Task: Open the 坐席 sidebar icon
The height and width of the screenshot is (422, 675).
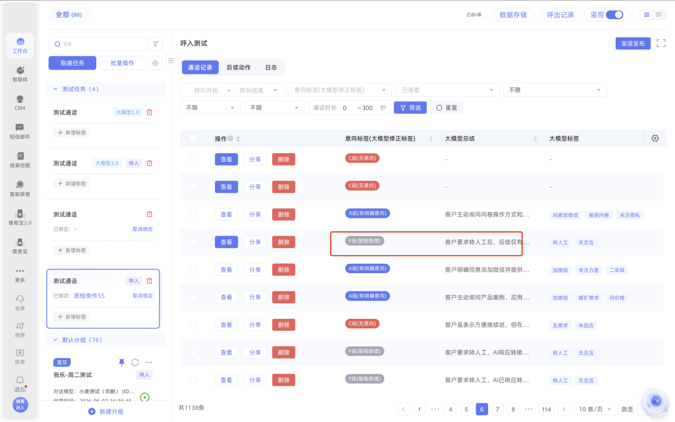Action: [x=20, y=303]
